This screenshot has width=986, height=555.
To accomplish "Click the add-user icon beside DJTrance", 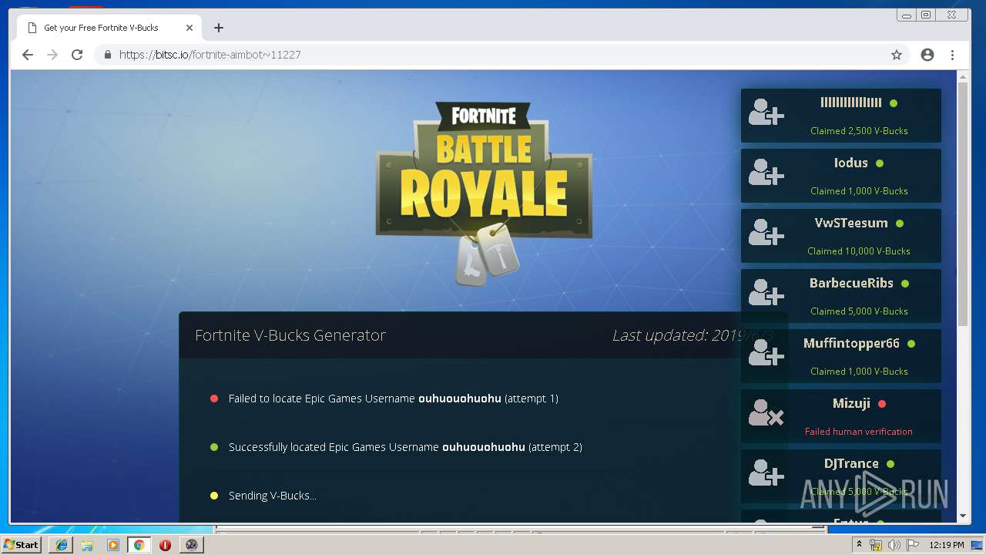I will point(766,473).
